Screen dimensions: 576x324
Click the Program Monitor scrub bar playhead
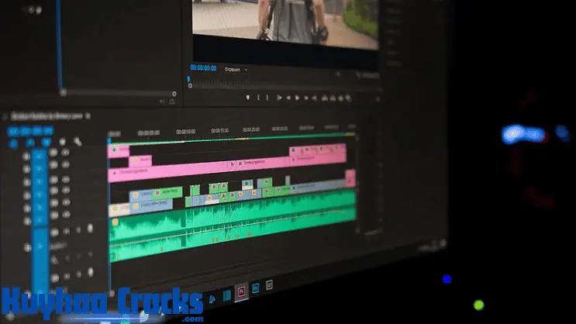point(190,78)
